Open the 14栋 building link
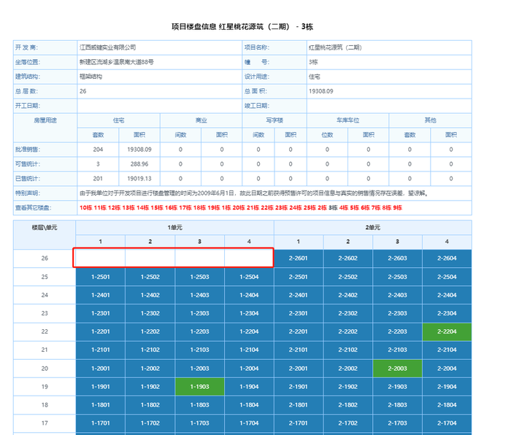The image size is (511, 435). 143,207
